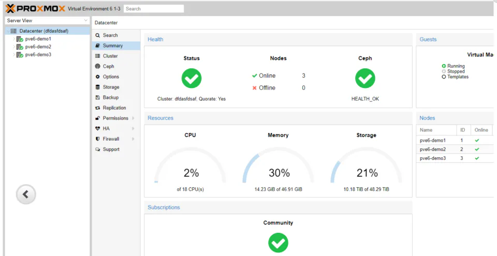Screen dimensions: 497x256
Task: Click the Online green tick in Health
Action: [254, 76]
